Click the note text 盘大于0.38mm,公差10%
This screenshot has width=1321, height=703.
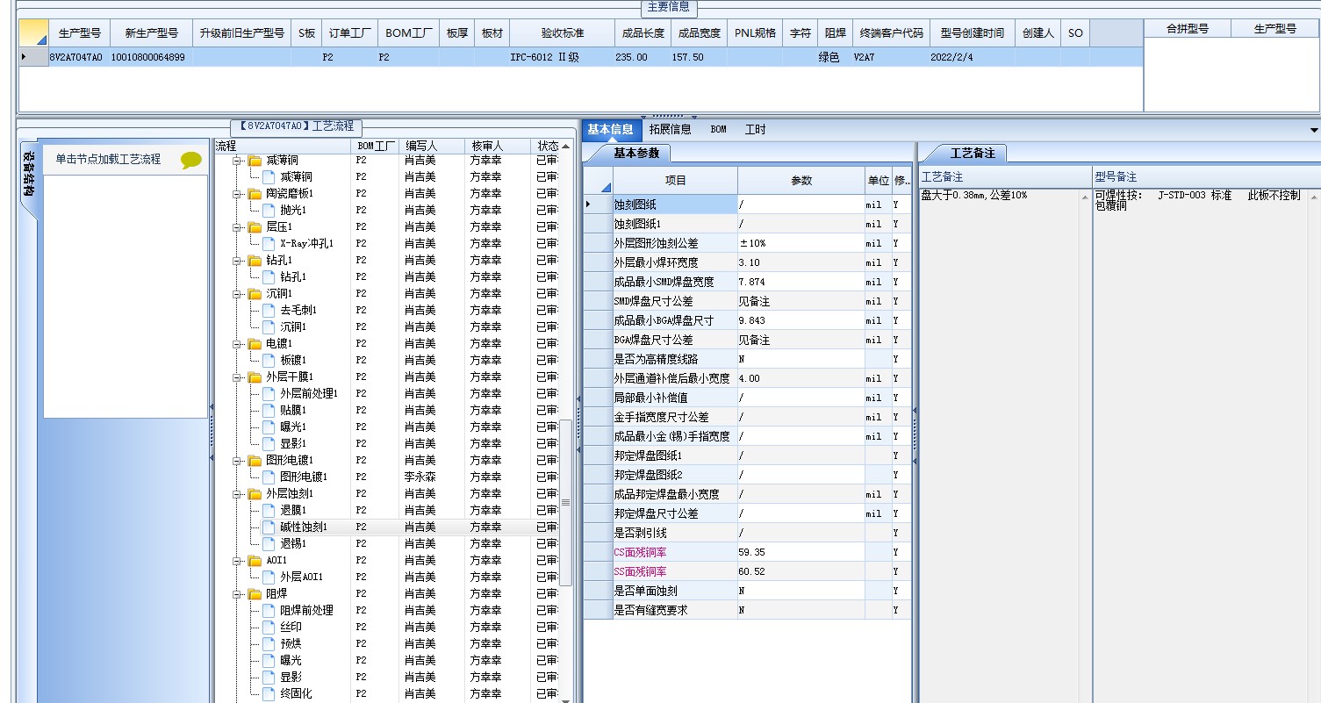(x=973, y=195)
